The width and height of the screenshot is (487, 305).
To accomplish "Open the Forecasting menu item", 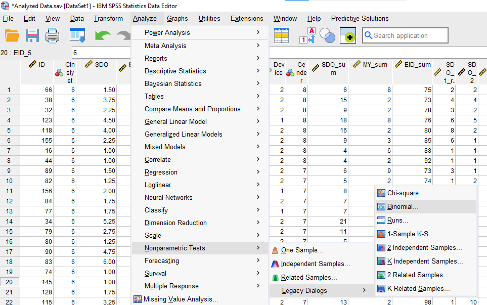I will (200, 260).
